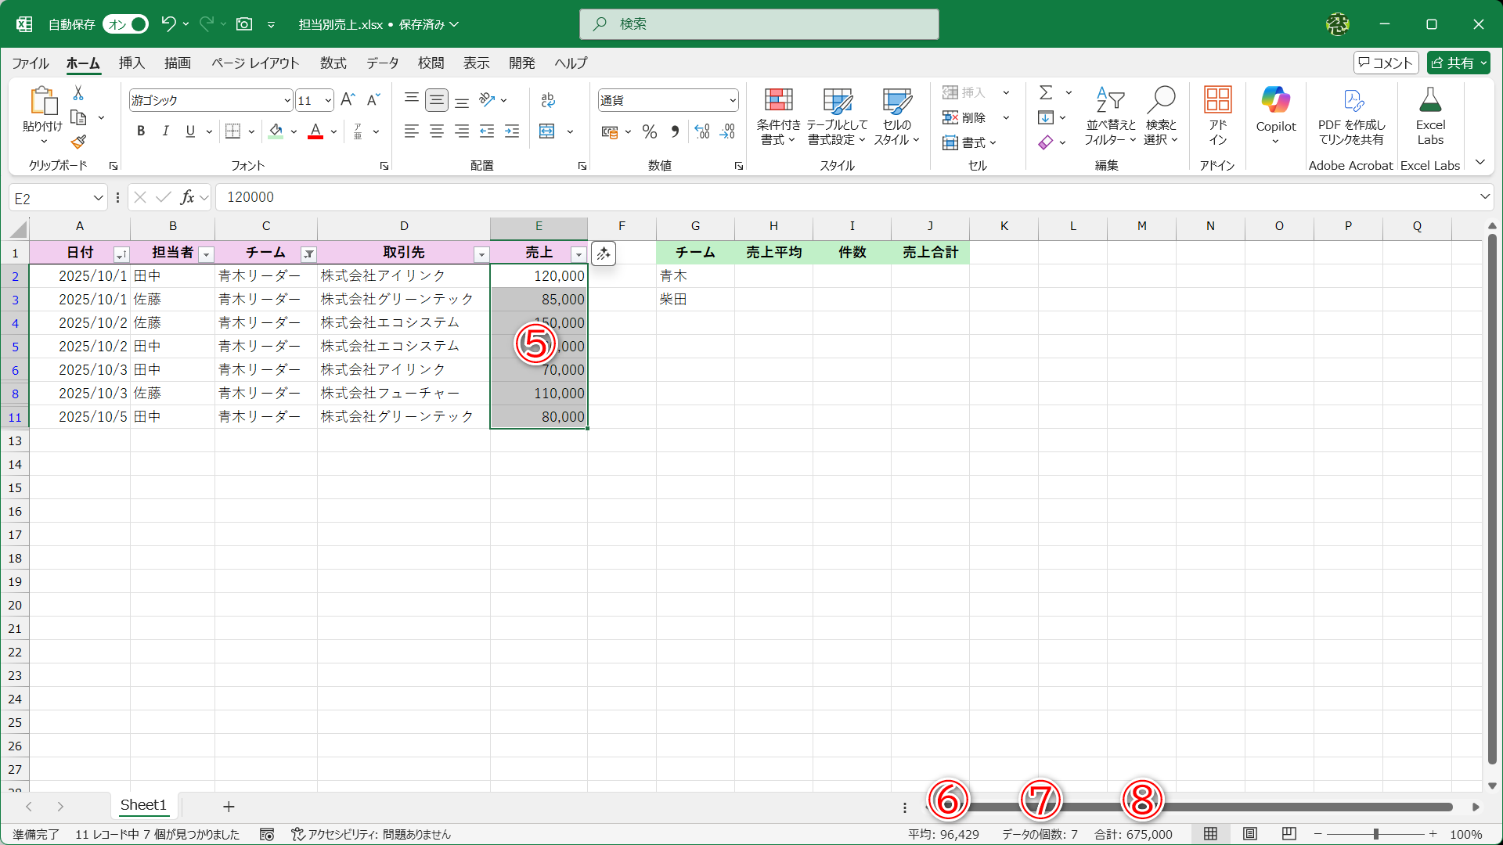Toggle Italic formatting button
The image size is (1503, 845).
(x=165, y=131)
